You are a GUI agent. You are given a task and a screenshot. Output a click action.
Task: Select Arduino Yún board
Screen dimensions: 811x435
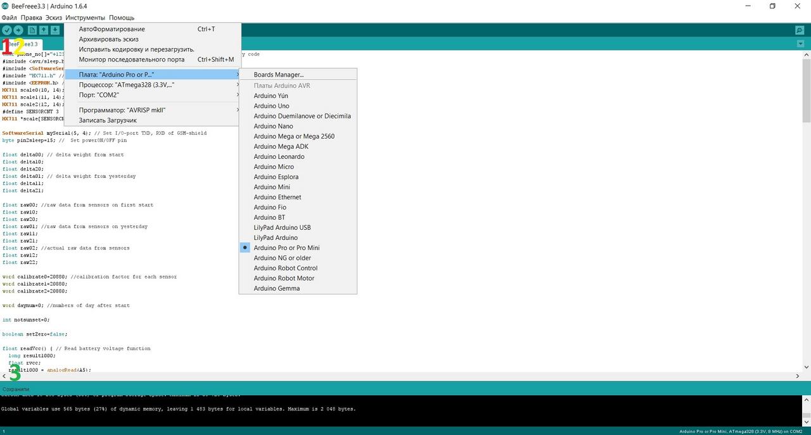(298, 96)
